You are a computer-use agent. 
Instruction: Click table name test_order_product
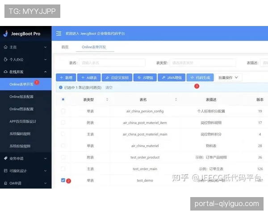tap(145, 157)
